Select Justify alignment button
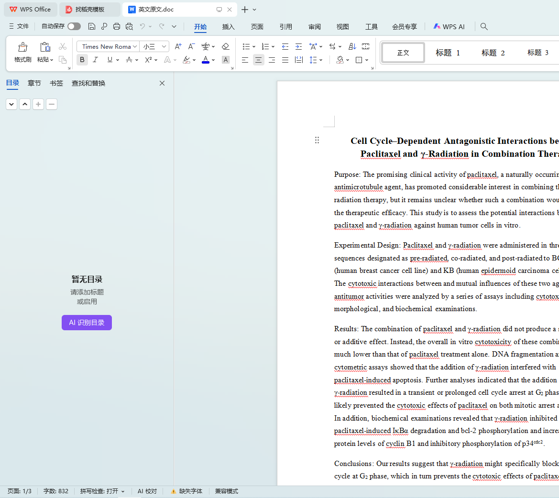559x498 pixels. point(285,60)
